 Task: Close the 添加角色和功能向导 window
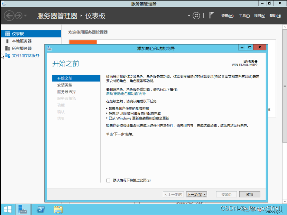(260, 47)
